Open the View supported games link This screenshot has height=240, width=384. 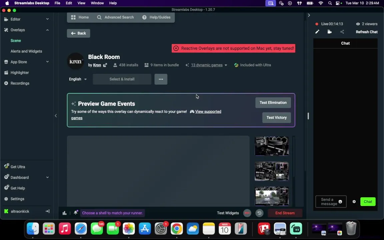[208, 111]
